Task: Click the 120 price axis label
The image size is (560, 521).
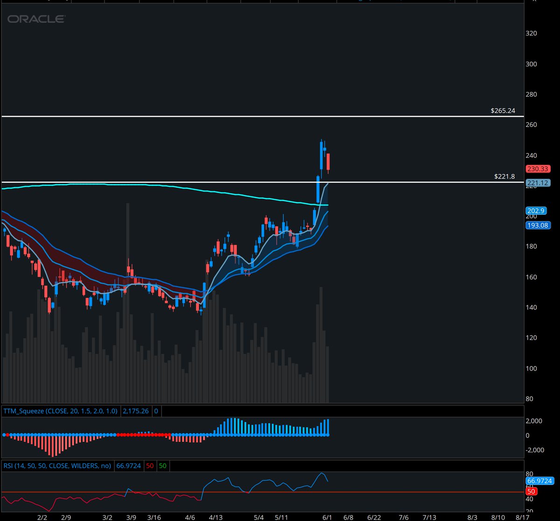Action: [532, 338]
